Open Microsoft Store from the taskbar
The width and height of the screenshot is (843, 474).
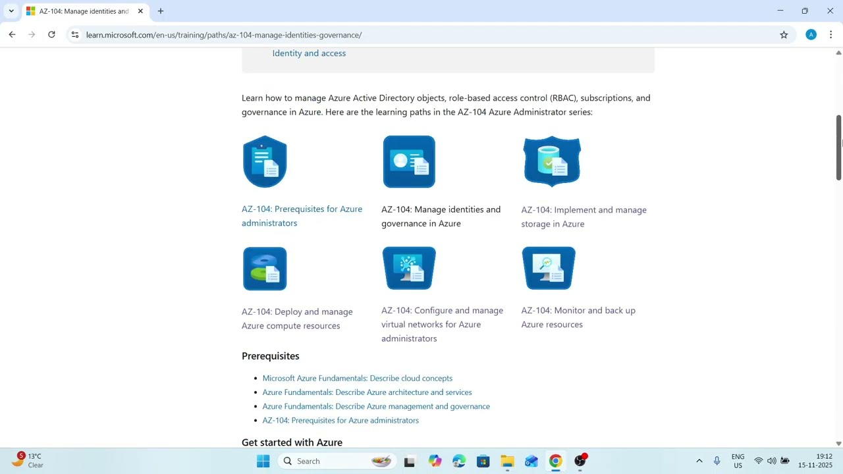[483, 461]
